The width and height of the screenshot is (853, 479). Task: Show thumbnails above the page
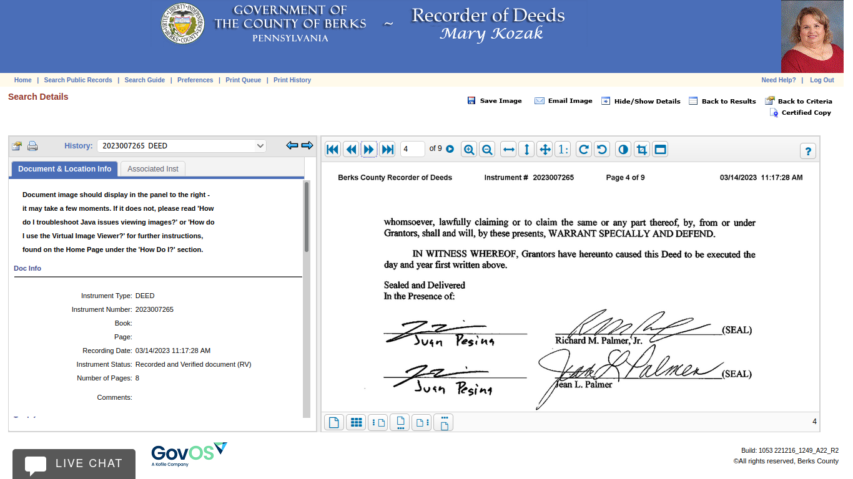pyautogui.click(x=443, y=422)
